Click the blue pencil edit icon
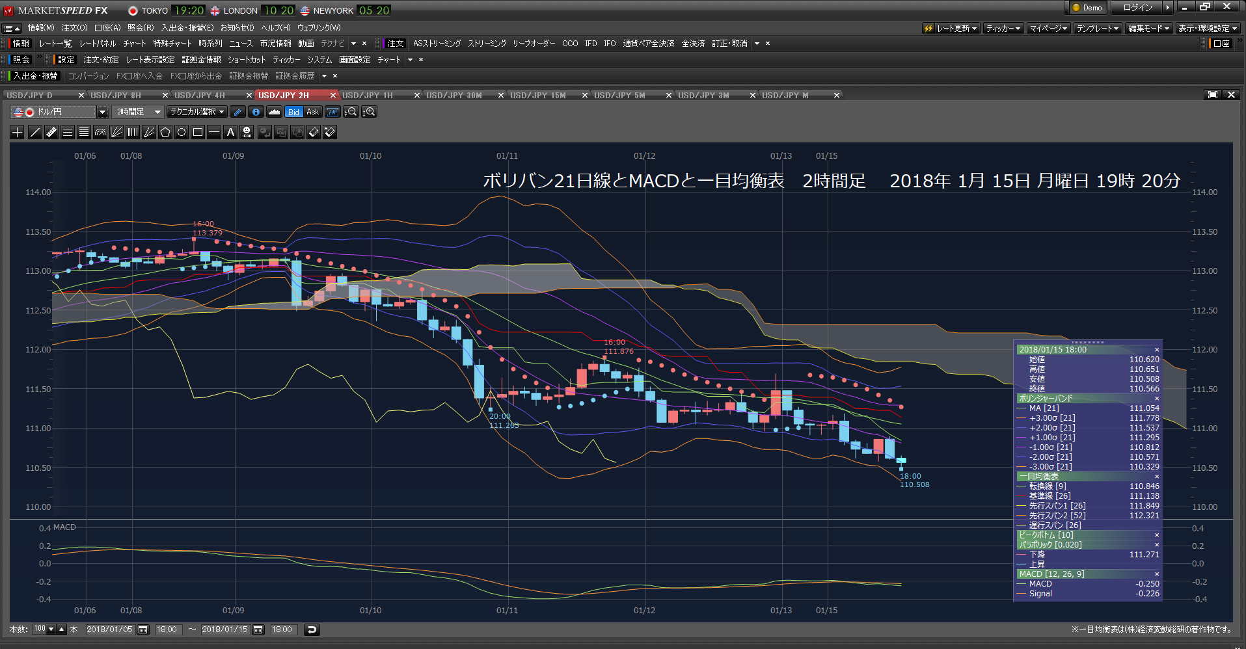This screenshot has height=649, width=1246. (x=238, y=112)
